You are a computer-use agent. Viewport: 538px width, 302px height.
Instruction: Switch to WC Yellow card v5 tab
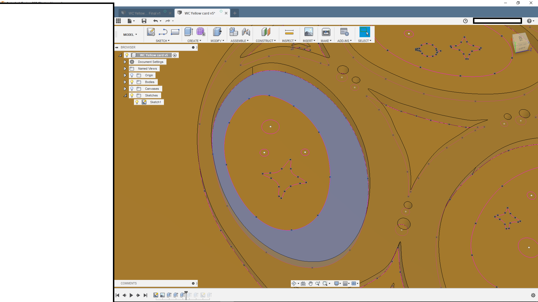tap(200, 13)
